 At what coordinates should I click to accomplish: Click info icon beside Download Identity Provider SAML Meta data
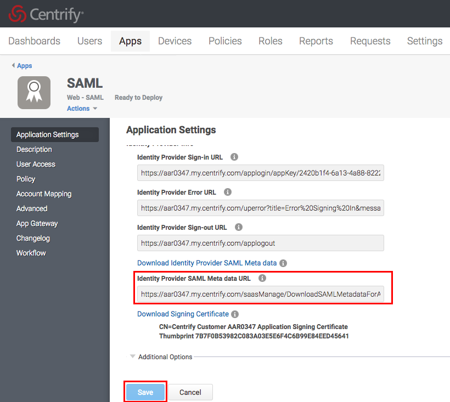coord(283,263)
